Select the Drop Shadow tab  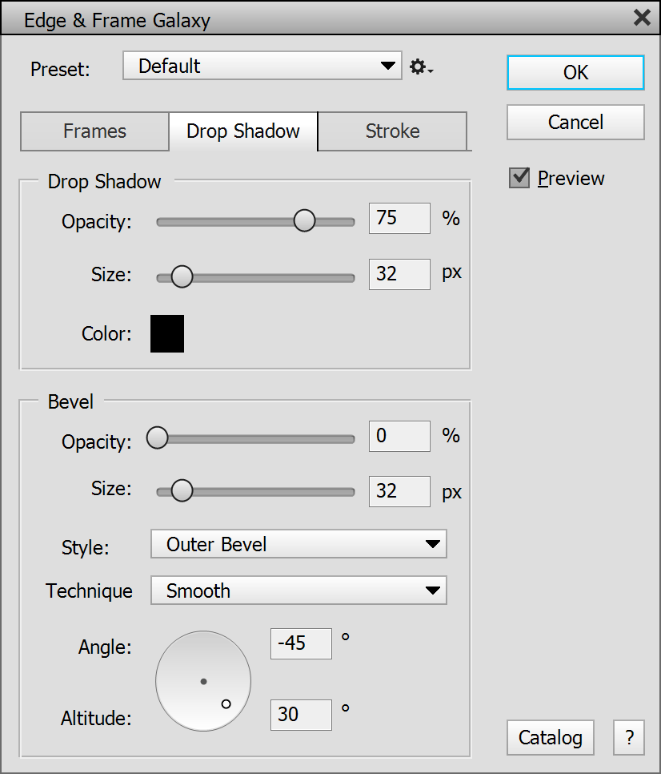[x=243, y=131]
